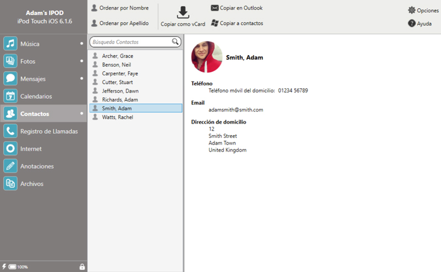The width and height of the screenshot is (441, 272).
Task: Open the Internet browser icon
Action: click(x=10, y=148)
